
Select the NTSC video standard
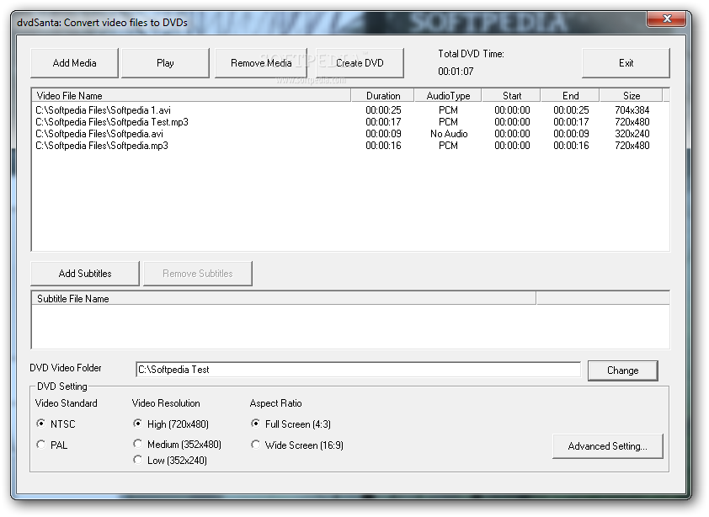click(x=56, y=424)
